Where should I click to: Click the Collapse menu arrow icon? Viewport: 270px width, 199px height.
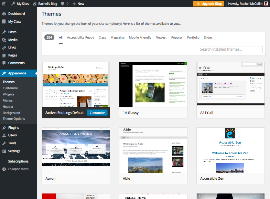4,169
